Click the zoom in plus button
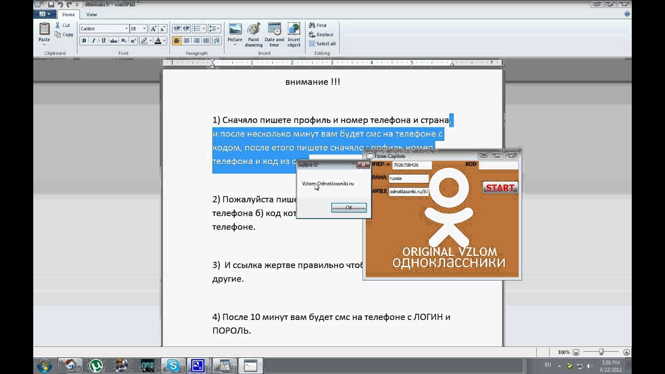The height and width of the screenshot is (374, 665). pos(627,352)
